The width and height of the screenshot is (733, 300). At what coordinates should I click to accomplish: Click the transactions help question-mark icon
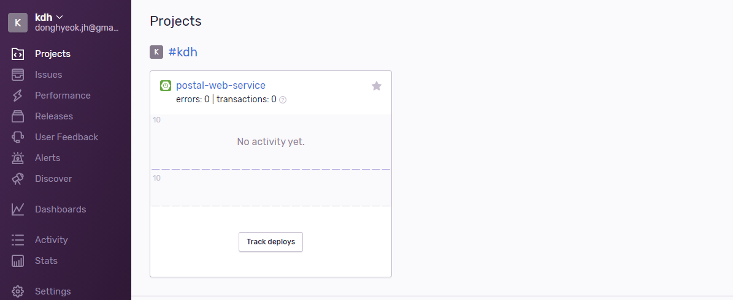[282, 99]
